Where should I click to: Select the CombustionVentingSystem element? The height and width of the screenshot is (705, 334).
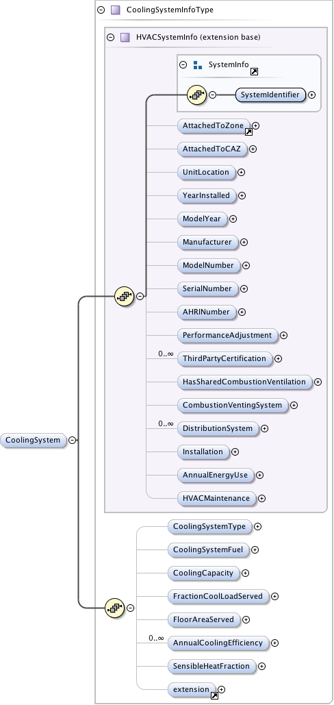click(x=233, y=405)
